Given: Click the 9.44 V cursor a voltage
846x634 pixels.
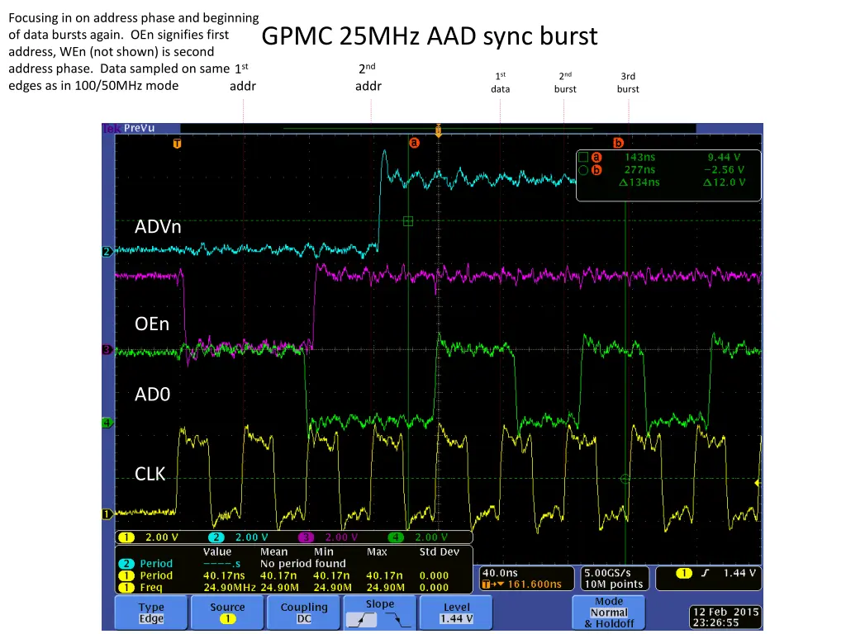Looking at the screenshot, I should tap(724, 157).
